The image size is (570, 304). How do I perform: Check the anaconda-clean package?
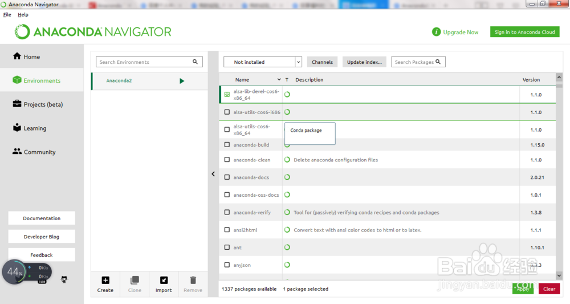point(227,160)
